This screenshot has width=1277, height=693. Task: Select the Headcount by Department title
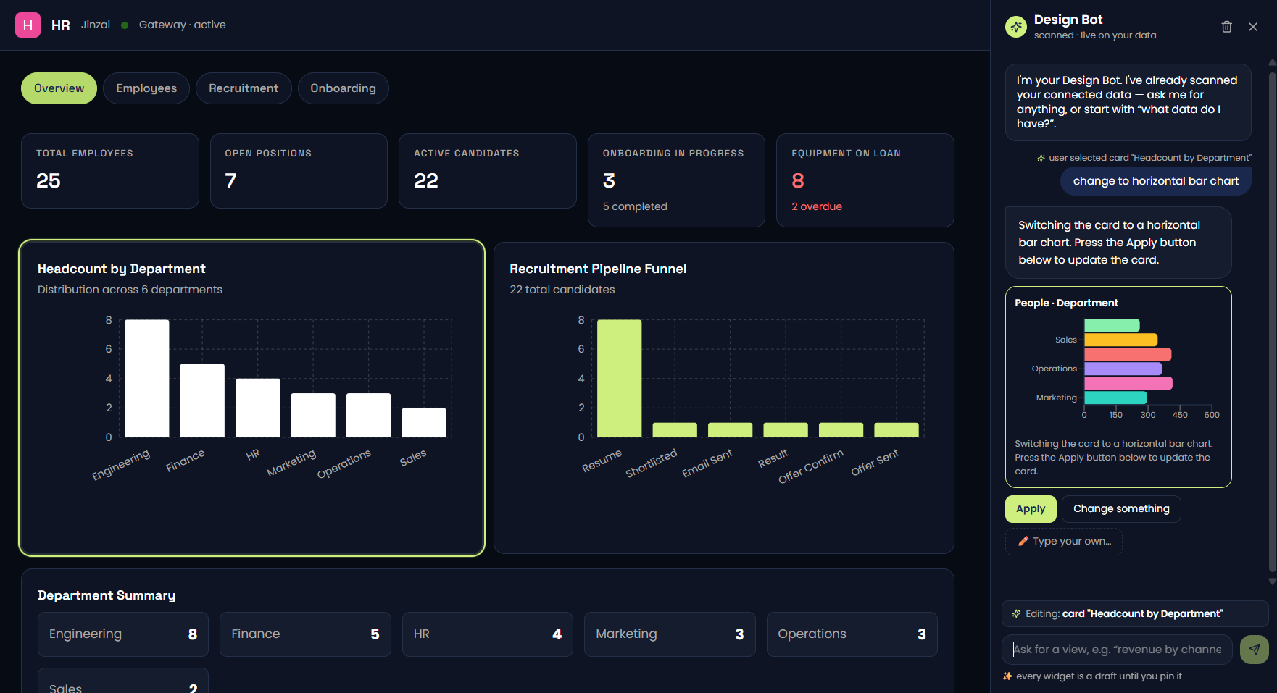pyautogui.click(x=122, y=269)
